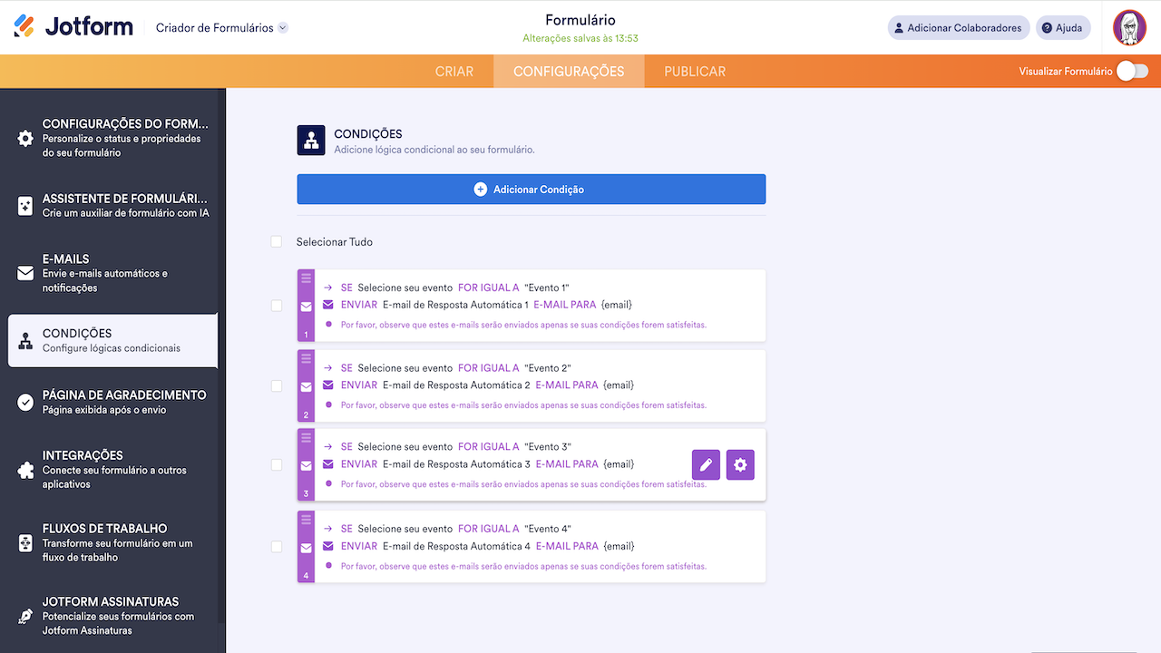The image size is (1161, 653).
Task: Edit condition 3 with the pencil icon
Action: [706, 465]
